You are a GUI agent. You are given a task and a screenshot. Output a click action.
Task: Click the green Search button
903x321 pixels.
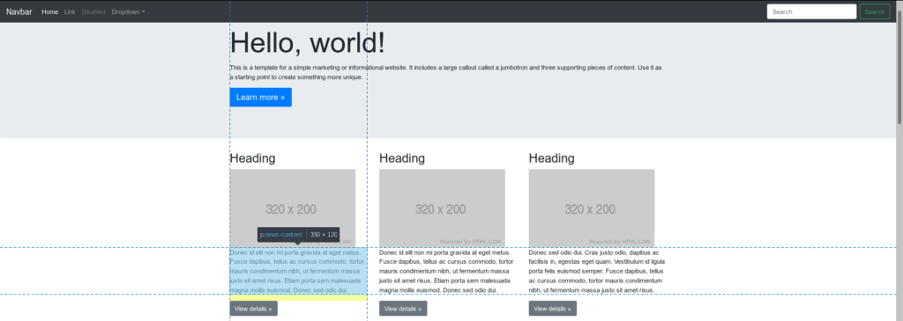tap(874, 11)
